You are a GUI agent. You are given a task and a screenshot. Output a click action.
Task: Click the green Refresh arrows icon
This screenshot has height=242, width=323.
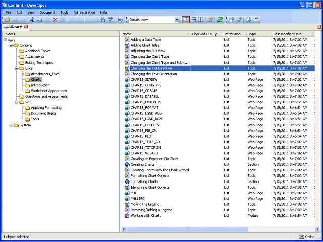click(220, 20)
